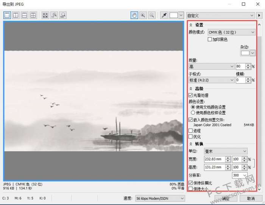Viewport: 265px width, 205px height.
Task: Open the 速度 56 kbps Modem/ISDN dropdown
Action: (x=160, y=199)
